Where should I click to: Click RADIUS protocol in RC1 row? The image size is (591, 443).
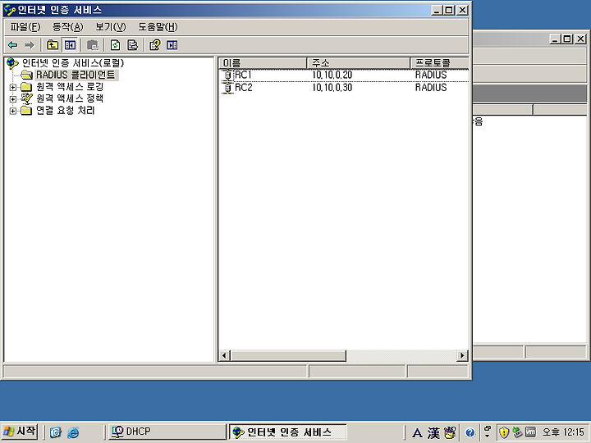[x=431, y=75]
